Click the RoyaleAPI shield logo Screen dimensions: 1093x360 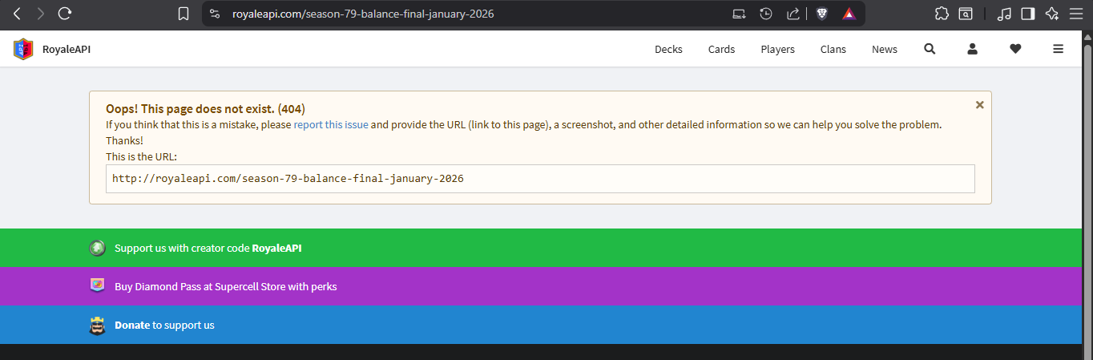[22, 50]
